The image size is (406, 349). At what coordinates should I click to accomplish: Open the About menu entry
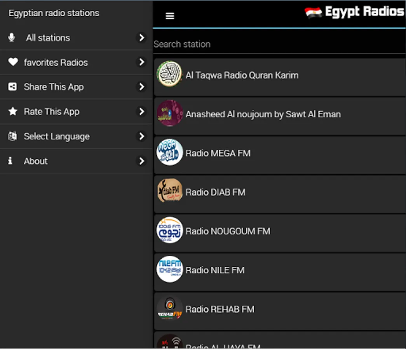76,161
